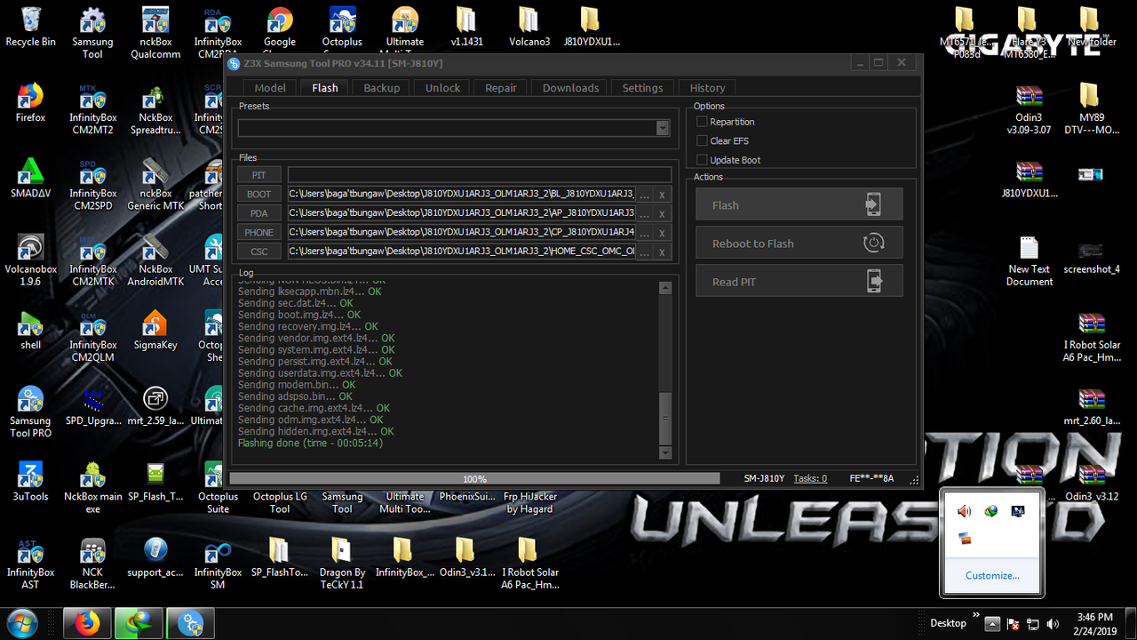The height and width of the screenshot is (640, 1137).
Task: Click the Read PIT button
Action: pyautogui.click(x=799, y=281)
